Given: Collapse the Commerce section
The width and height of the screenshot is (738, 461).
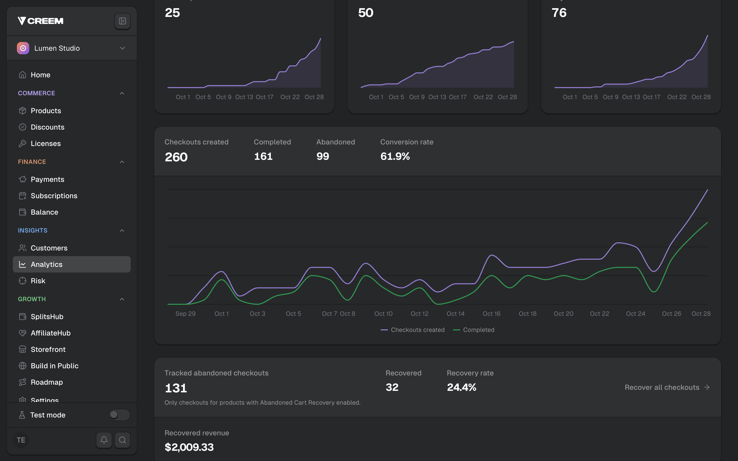Looking at the screenshot, I should pyautogui.click(x=122, y=93).
